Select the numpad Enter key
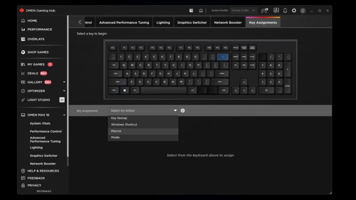Image resolution: width=356 pixels, height=200 pixels. coord(287,86)
